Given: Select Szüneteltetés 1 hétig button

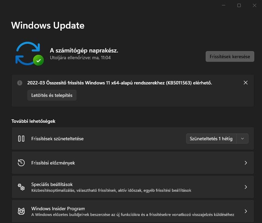Looking at the screenshot, I should 211,139.
